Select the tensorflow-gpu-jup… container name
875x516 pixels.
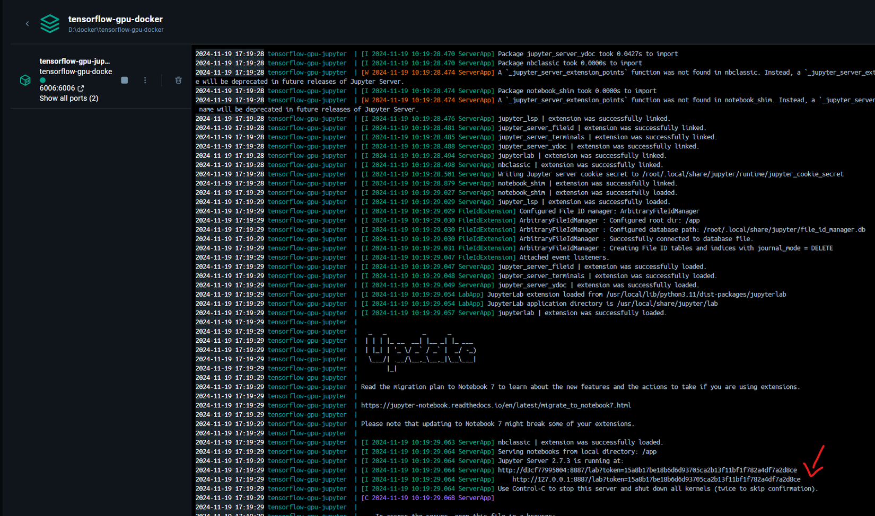point(75,61)
